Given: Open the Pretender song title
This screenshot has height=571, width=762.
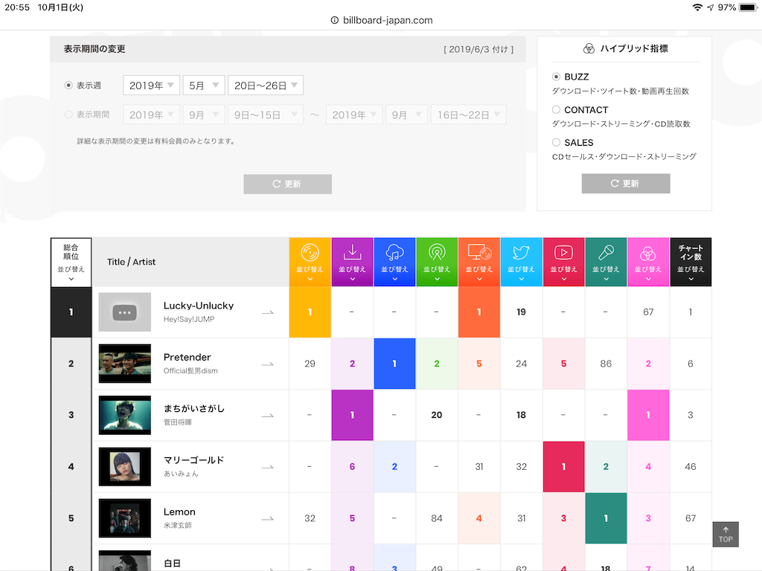Looking at the screenshot, I should click(x=187, y=358).
